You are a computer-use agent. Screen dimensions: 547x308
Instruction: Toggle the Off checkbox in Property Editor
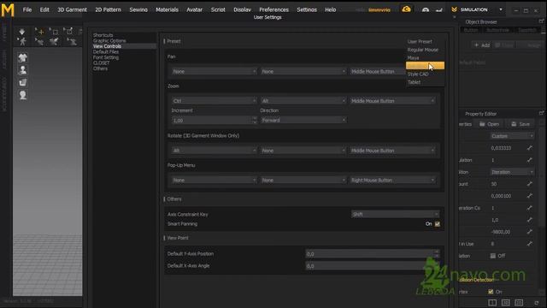click(x=492, y=256)
